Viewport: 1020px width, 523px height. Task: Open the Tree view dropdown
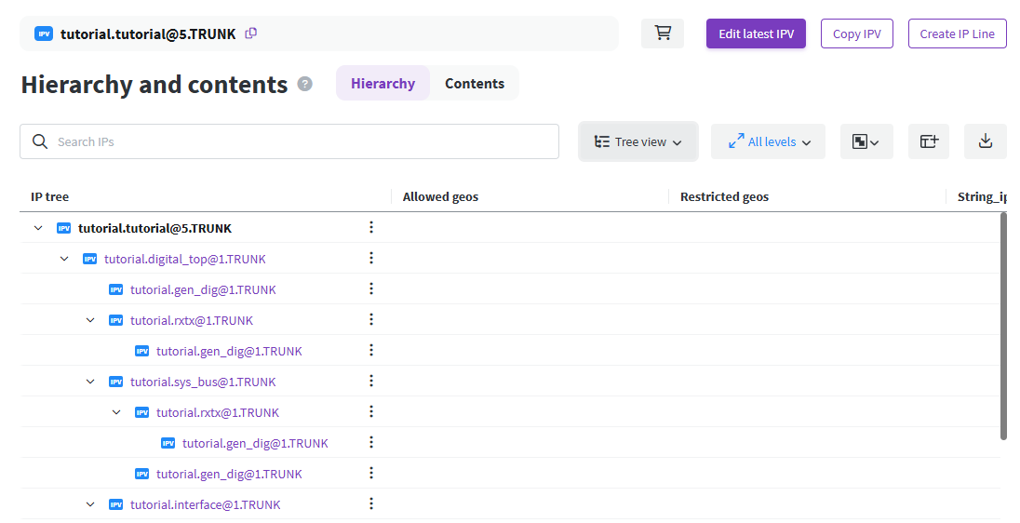point(638,141)
